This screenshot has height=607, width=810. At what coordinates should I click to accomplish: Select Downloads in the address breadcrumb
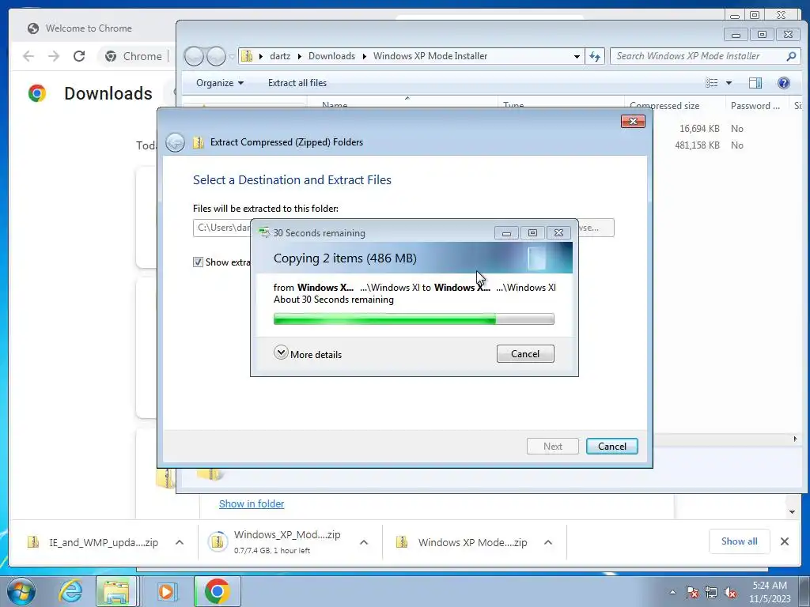pos(331,56)
